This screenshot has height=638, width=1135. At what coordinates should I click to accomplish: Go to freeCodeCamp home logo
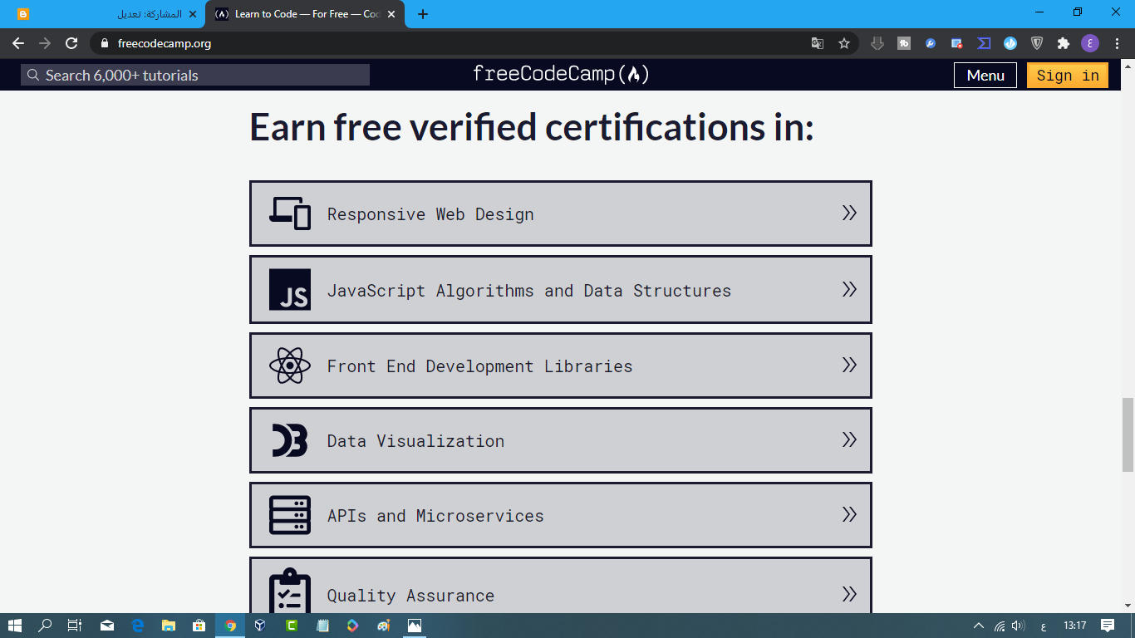click(561, 74)
